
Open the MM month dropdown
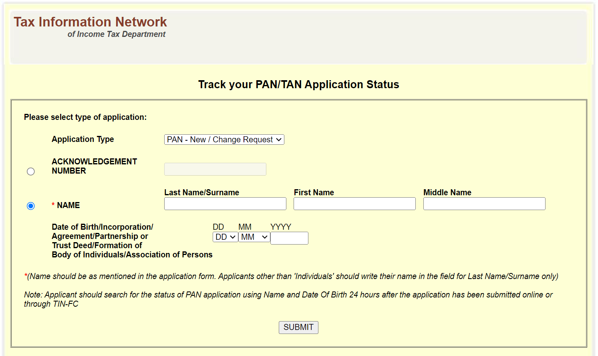pos(254,237)
